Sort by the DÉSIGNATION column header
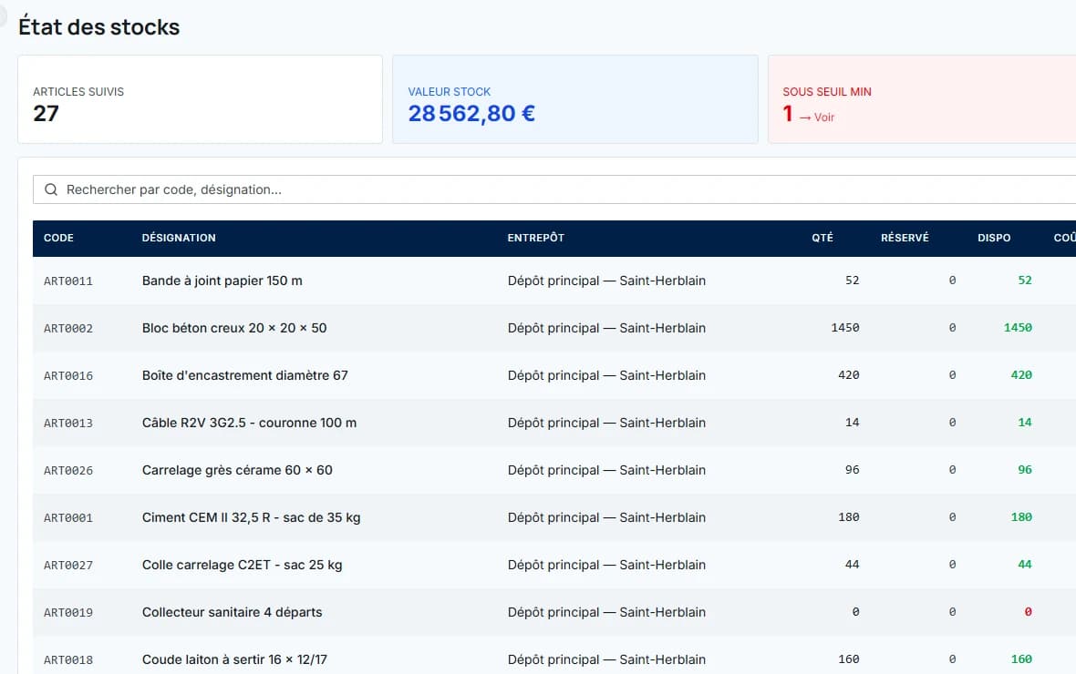 coord(179,238)
